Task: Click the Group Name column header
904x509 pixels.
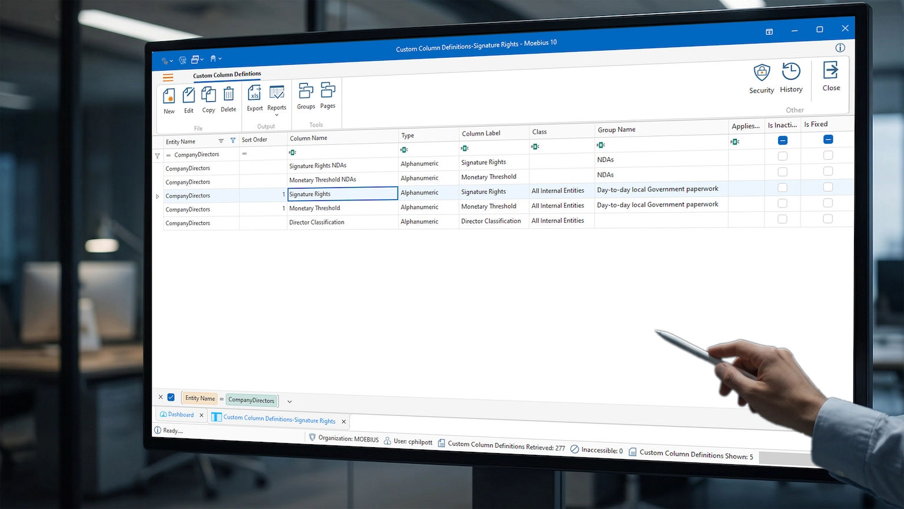Action: (x=616, y=130)
